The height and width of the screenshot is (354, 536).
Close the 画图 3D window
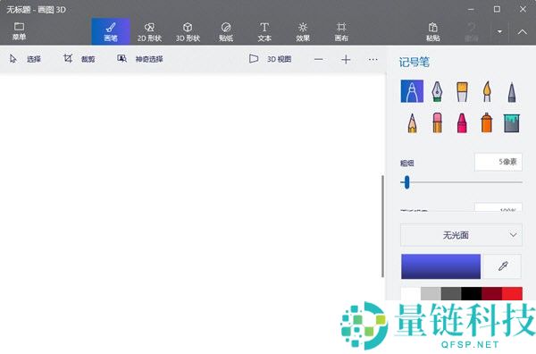[523, 9]
